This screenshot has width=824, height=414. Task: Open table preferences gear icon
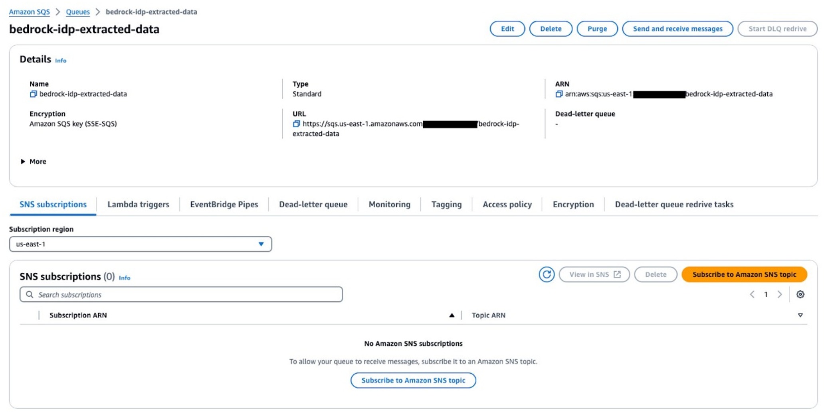point(800,294)
